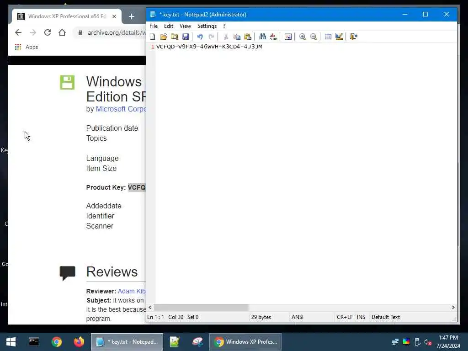The width and height of the screenshot is (468, 351).
Task: Open the View menu
Action: tap(185, 26)
